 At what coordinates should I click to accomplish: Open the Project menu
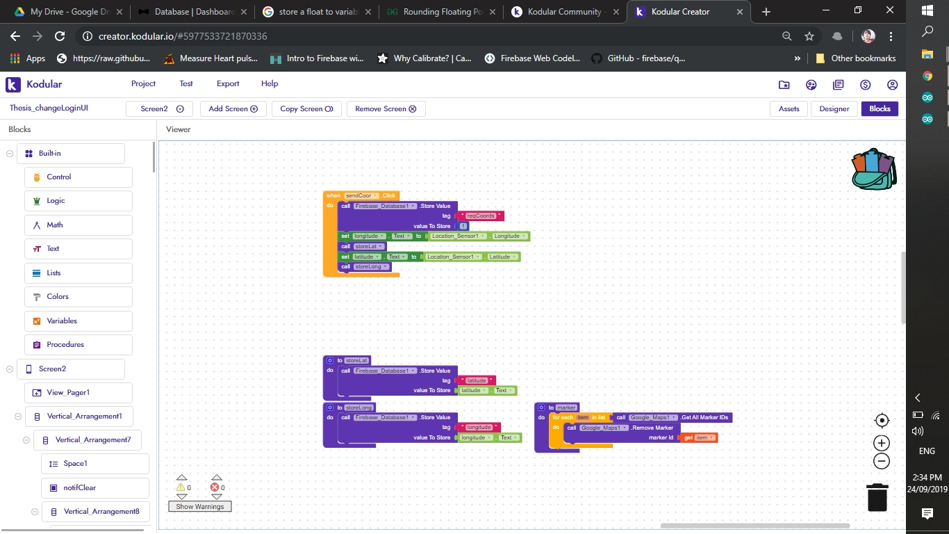[143, 83]
